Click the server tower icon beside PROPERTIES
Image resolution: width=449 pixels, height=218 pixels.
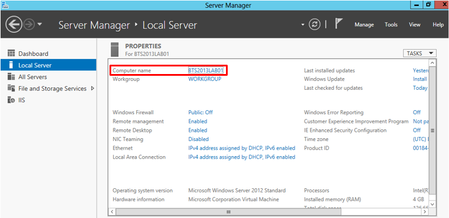[x=115, y=50]
